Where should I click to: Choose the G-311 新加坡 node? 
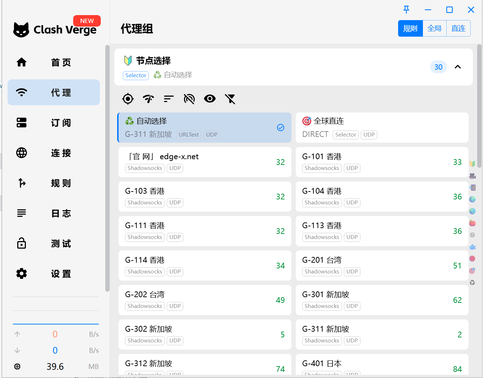click(x=382, y=335)
